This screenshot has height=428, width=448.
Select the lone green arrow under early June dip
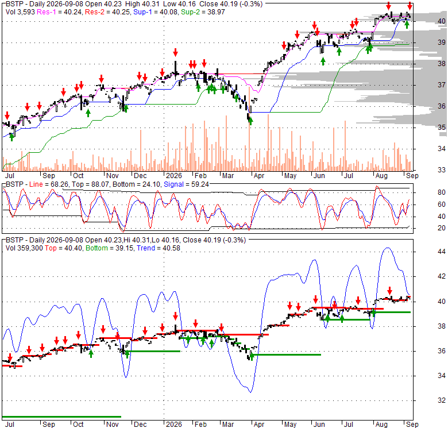pos(323,61)
